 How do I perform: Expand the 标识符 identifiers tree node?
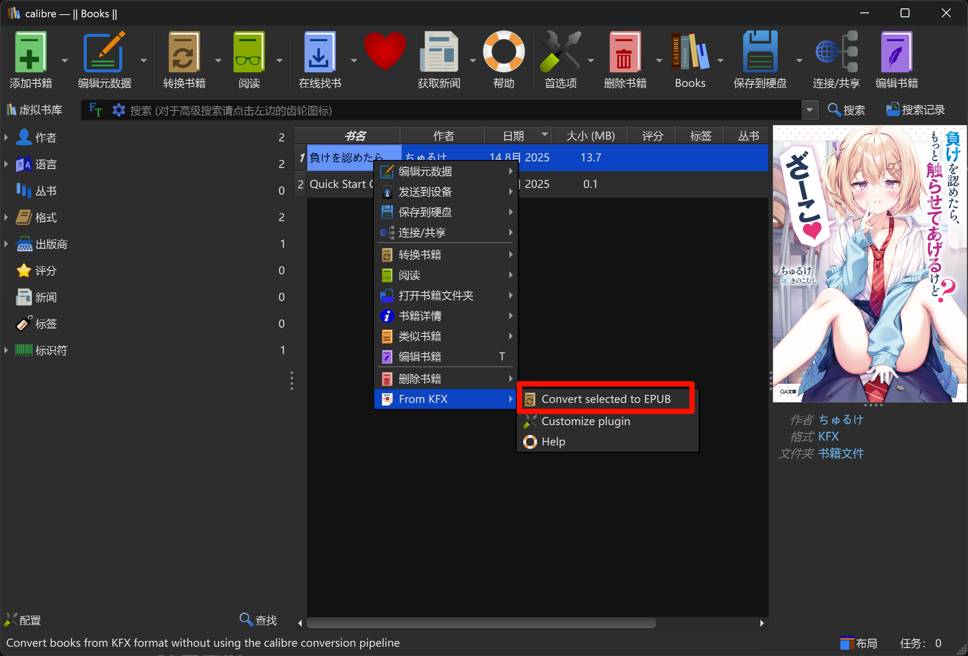(x=6, y=350)
